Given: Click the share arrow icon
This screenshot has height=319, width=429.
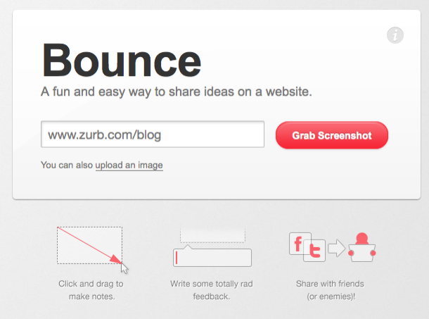Looking at the screenshot, I should pyautogui.click(x=337, y=249).
